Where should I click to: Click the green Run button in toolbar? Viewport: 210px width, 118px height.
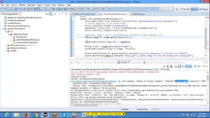(x=59, y=9)
